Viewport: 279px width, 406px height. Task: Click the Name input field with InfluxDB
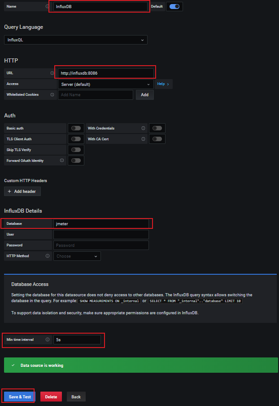pyautogui.click(x=100, y=6)
